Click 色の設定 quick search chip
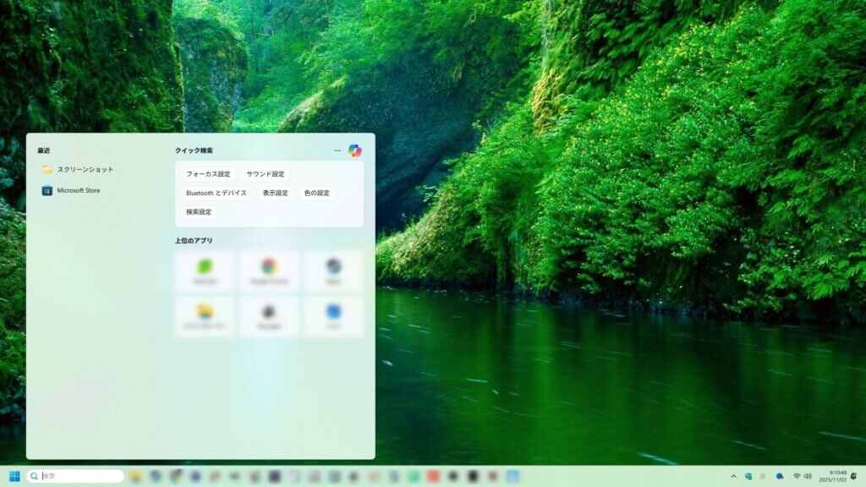Viewport: 866px width, 487px height. [316, 193]
